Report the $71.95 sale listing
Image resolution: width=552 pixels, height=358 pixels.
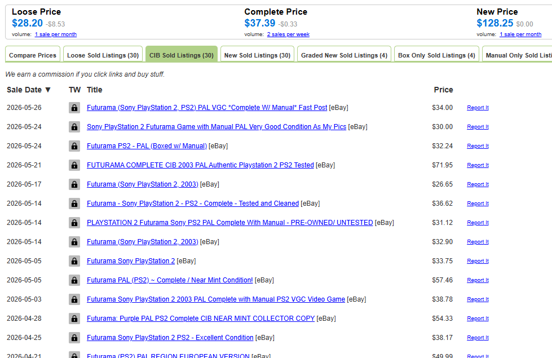pos(478,165)
